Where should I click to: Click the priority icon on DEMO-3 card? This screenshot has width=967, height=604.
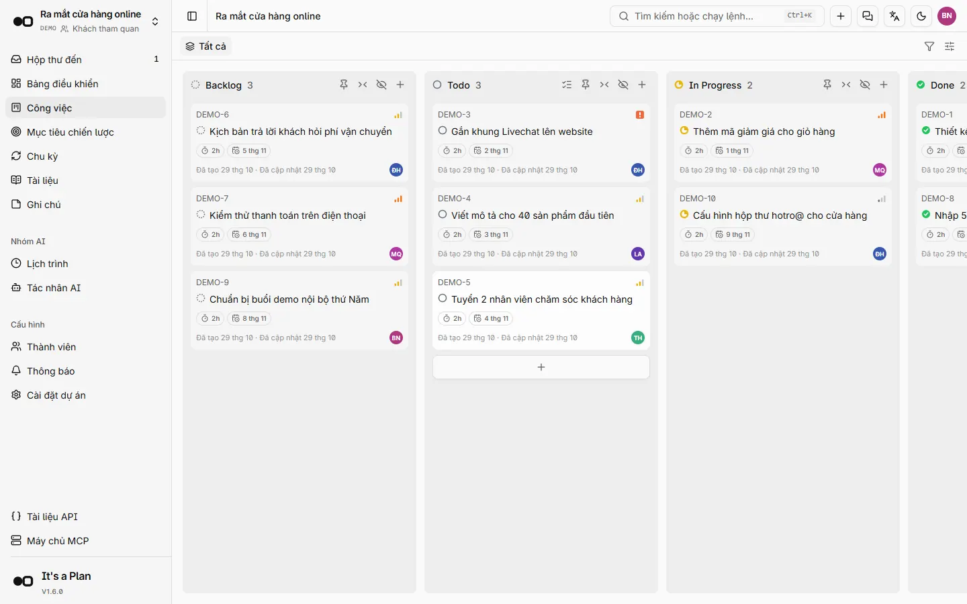640,115
